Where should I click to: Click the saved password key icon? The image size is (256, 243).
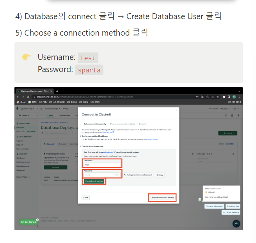[197, 97]
